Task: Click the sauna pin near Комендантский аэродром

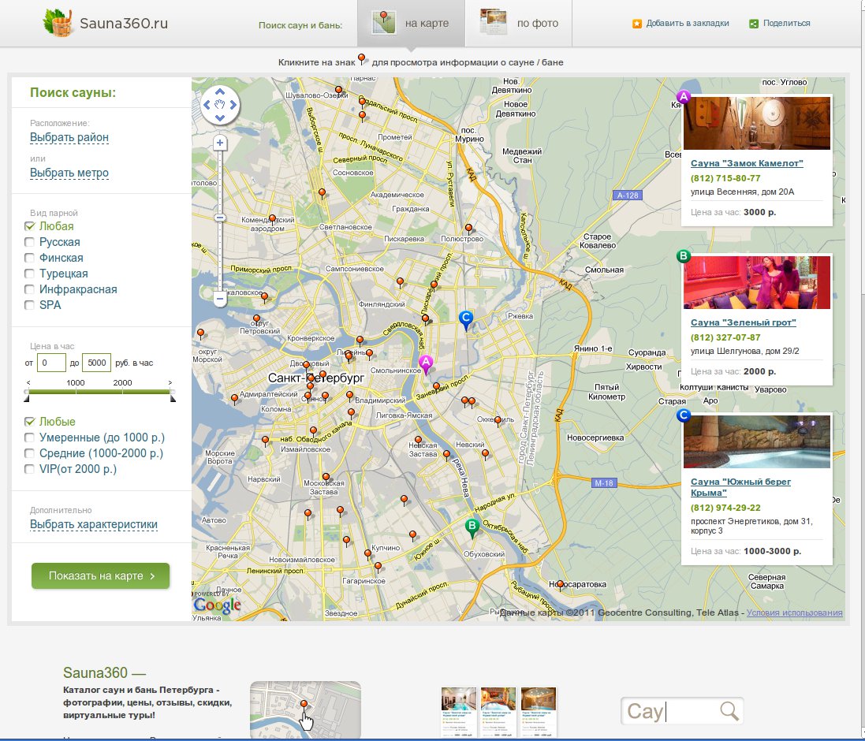Action: tap(271, 219)
